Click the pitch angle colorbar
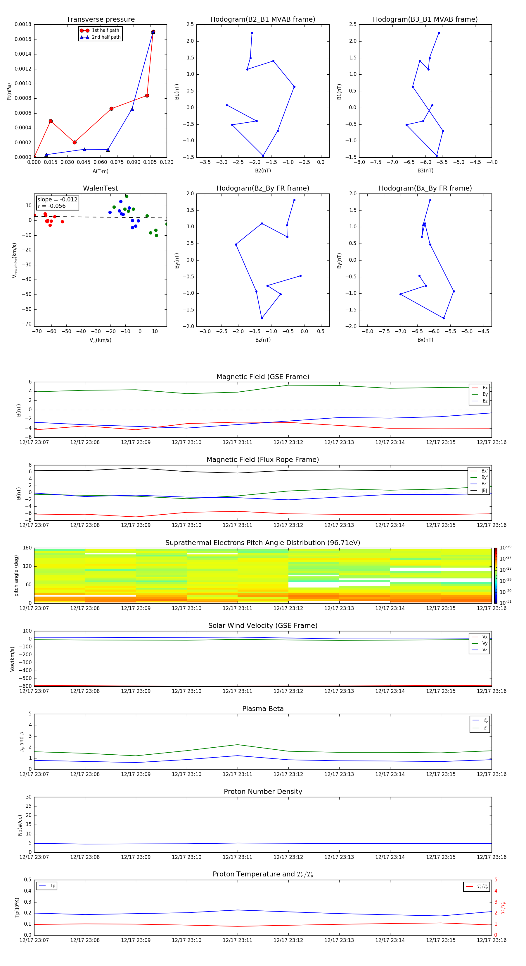Image resolution: width=526 pixels, height=966 pixels. point(496,575)
